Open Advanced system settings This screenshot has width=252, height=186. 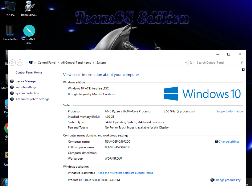(x=32, y=99)
